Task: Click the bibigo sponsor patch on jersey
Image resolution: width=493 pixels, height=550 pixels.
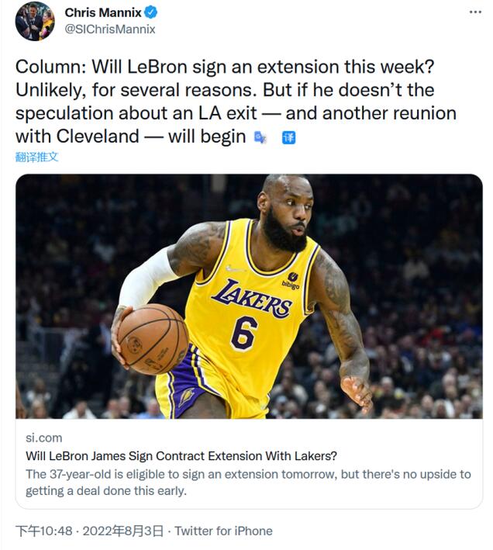Action: pyautogui.click(x=293, y=280)
